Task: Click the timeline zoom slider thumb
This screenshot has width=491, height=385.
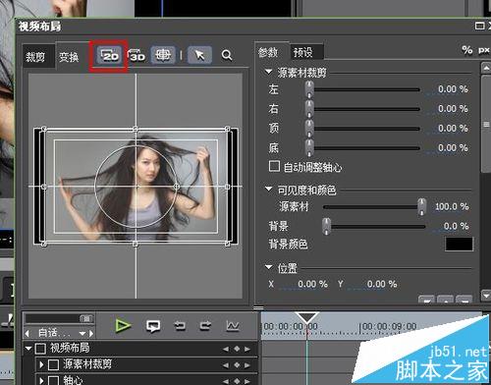Action: (x=86, y=318)
